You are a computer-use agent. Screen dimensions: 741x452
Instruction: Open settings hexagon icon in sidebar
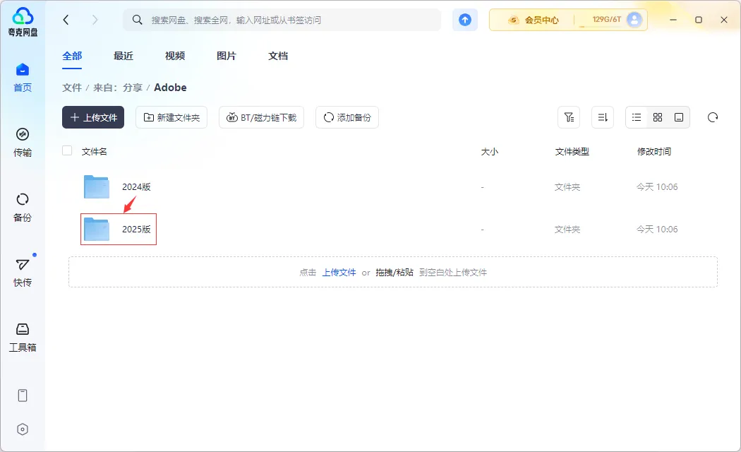point(22,429)
